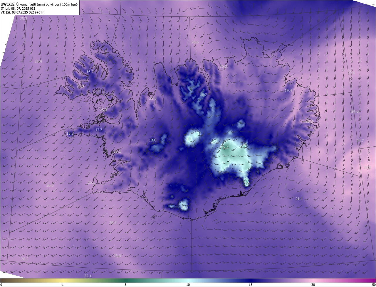Click the colour scale tick label 30
The height and width of the screenshot is (287, 376).
313,285
